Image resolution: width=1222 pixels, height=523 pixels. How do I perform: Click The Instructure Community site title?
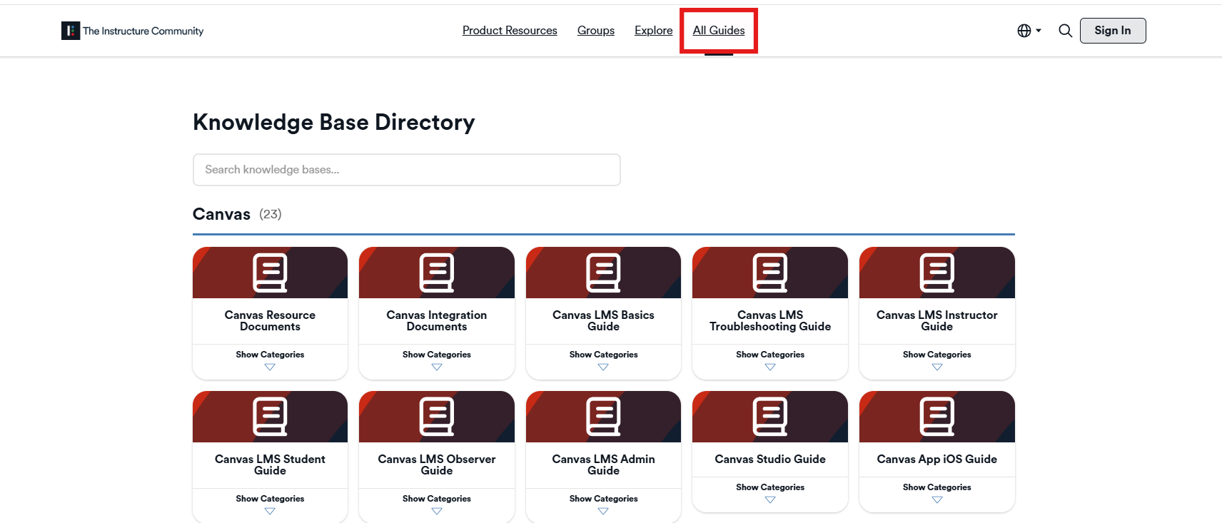click(x=143, y=31)
